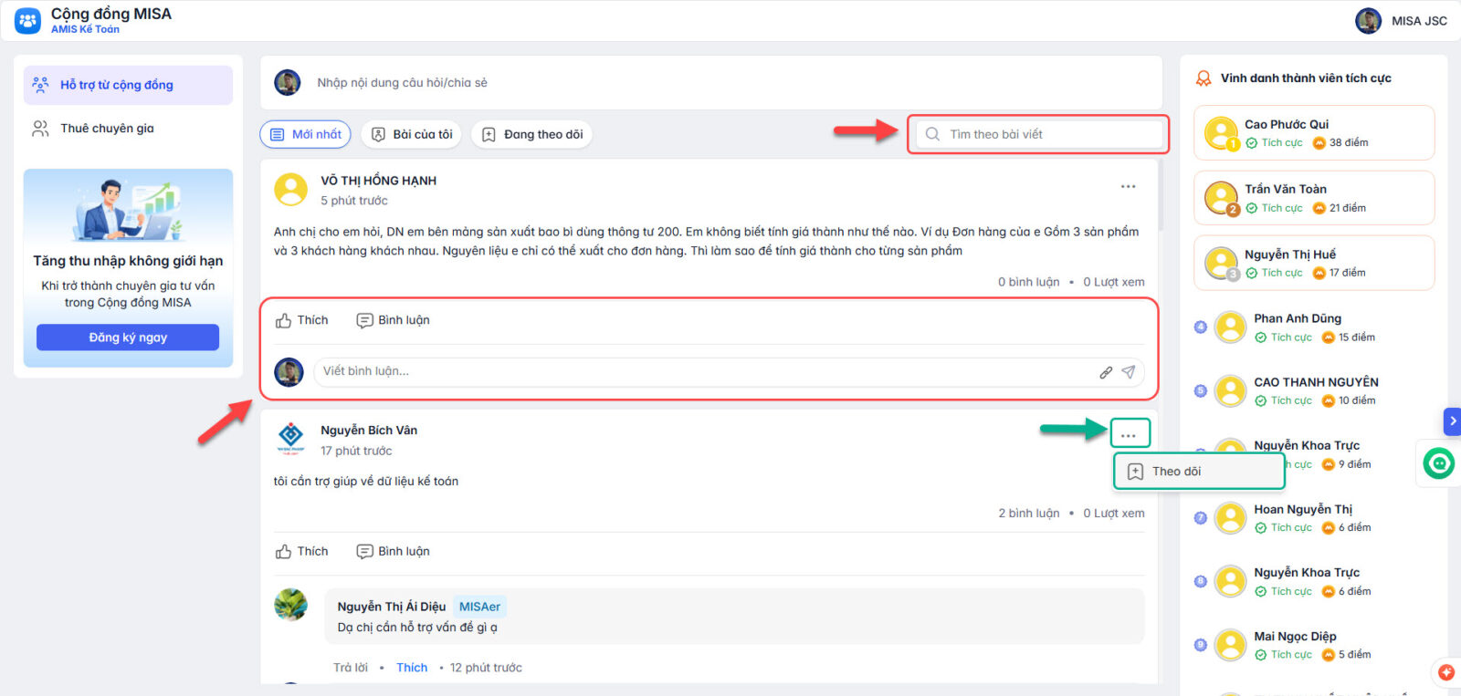
Task: Click the Tìm theo bài viết search field
Action: pos(1039,134)
